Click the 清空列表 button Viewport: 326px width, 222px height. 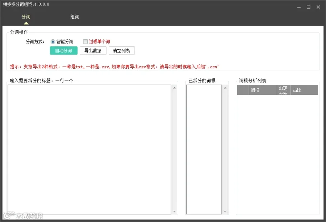click(x=122, y=51)
